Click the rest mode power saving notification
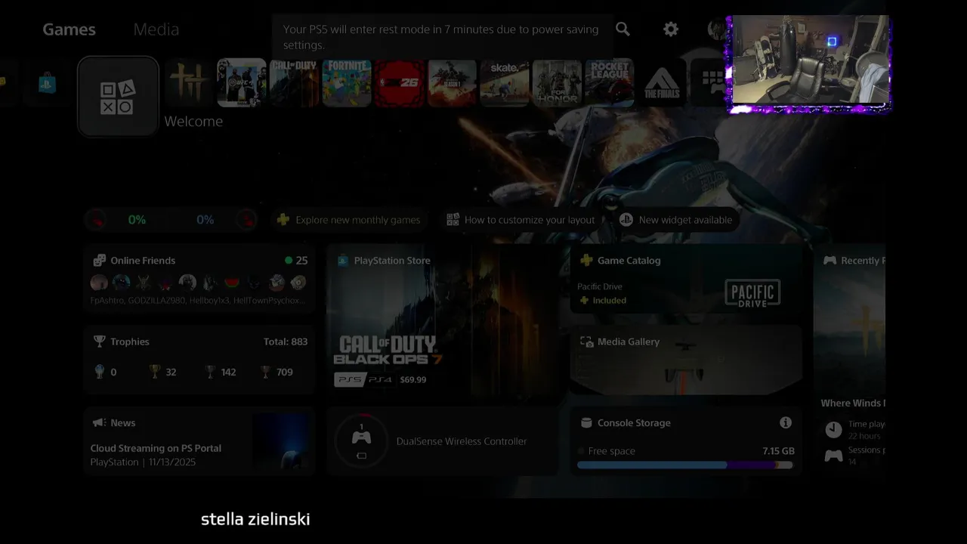Viewport: 967px width, 544px height. pyautogui.click(x=442, y=37)
